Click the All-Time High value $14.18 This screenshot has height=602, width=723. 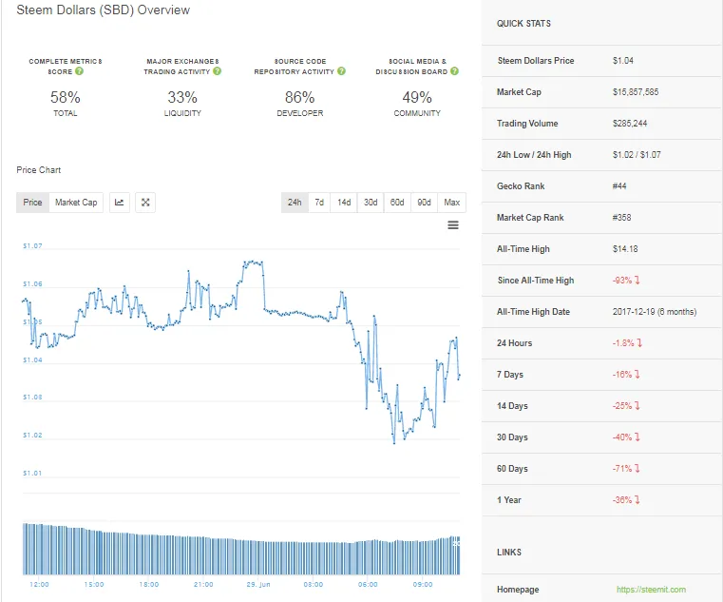625,249
